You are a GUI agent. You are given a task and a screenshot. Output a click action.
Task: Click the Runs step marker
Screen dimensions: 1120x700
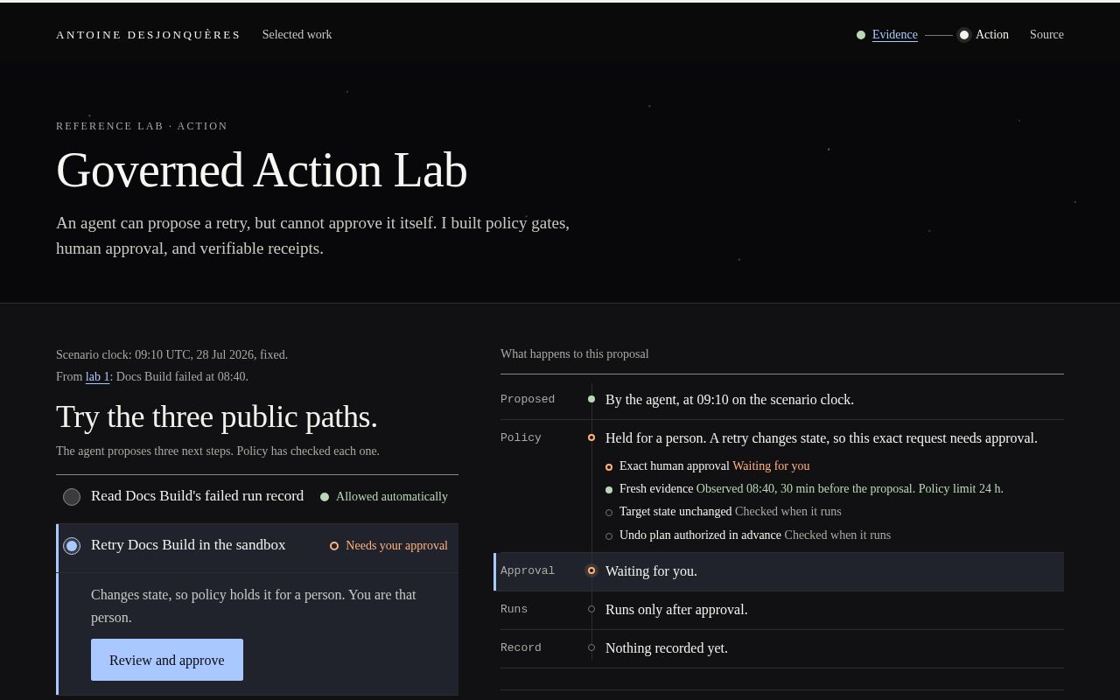(x=591, y=609)
